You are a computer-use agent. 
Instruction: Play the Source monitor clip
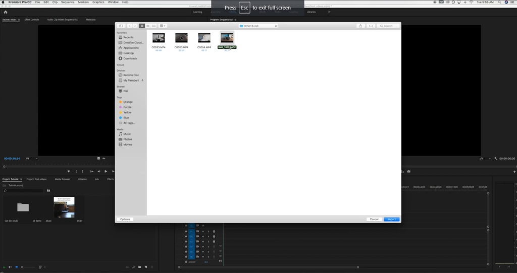coord(106,171)
